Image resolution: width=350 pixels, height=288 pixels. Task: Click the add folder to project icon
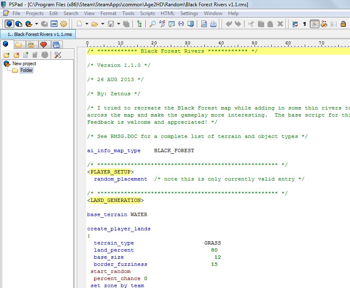click(x=6, y=55)
